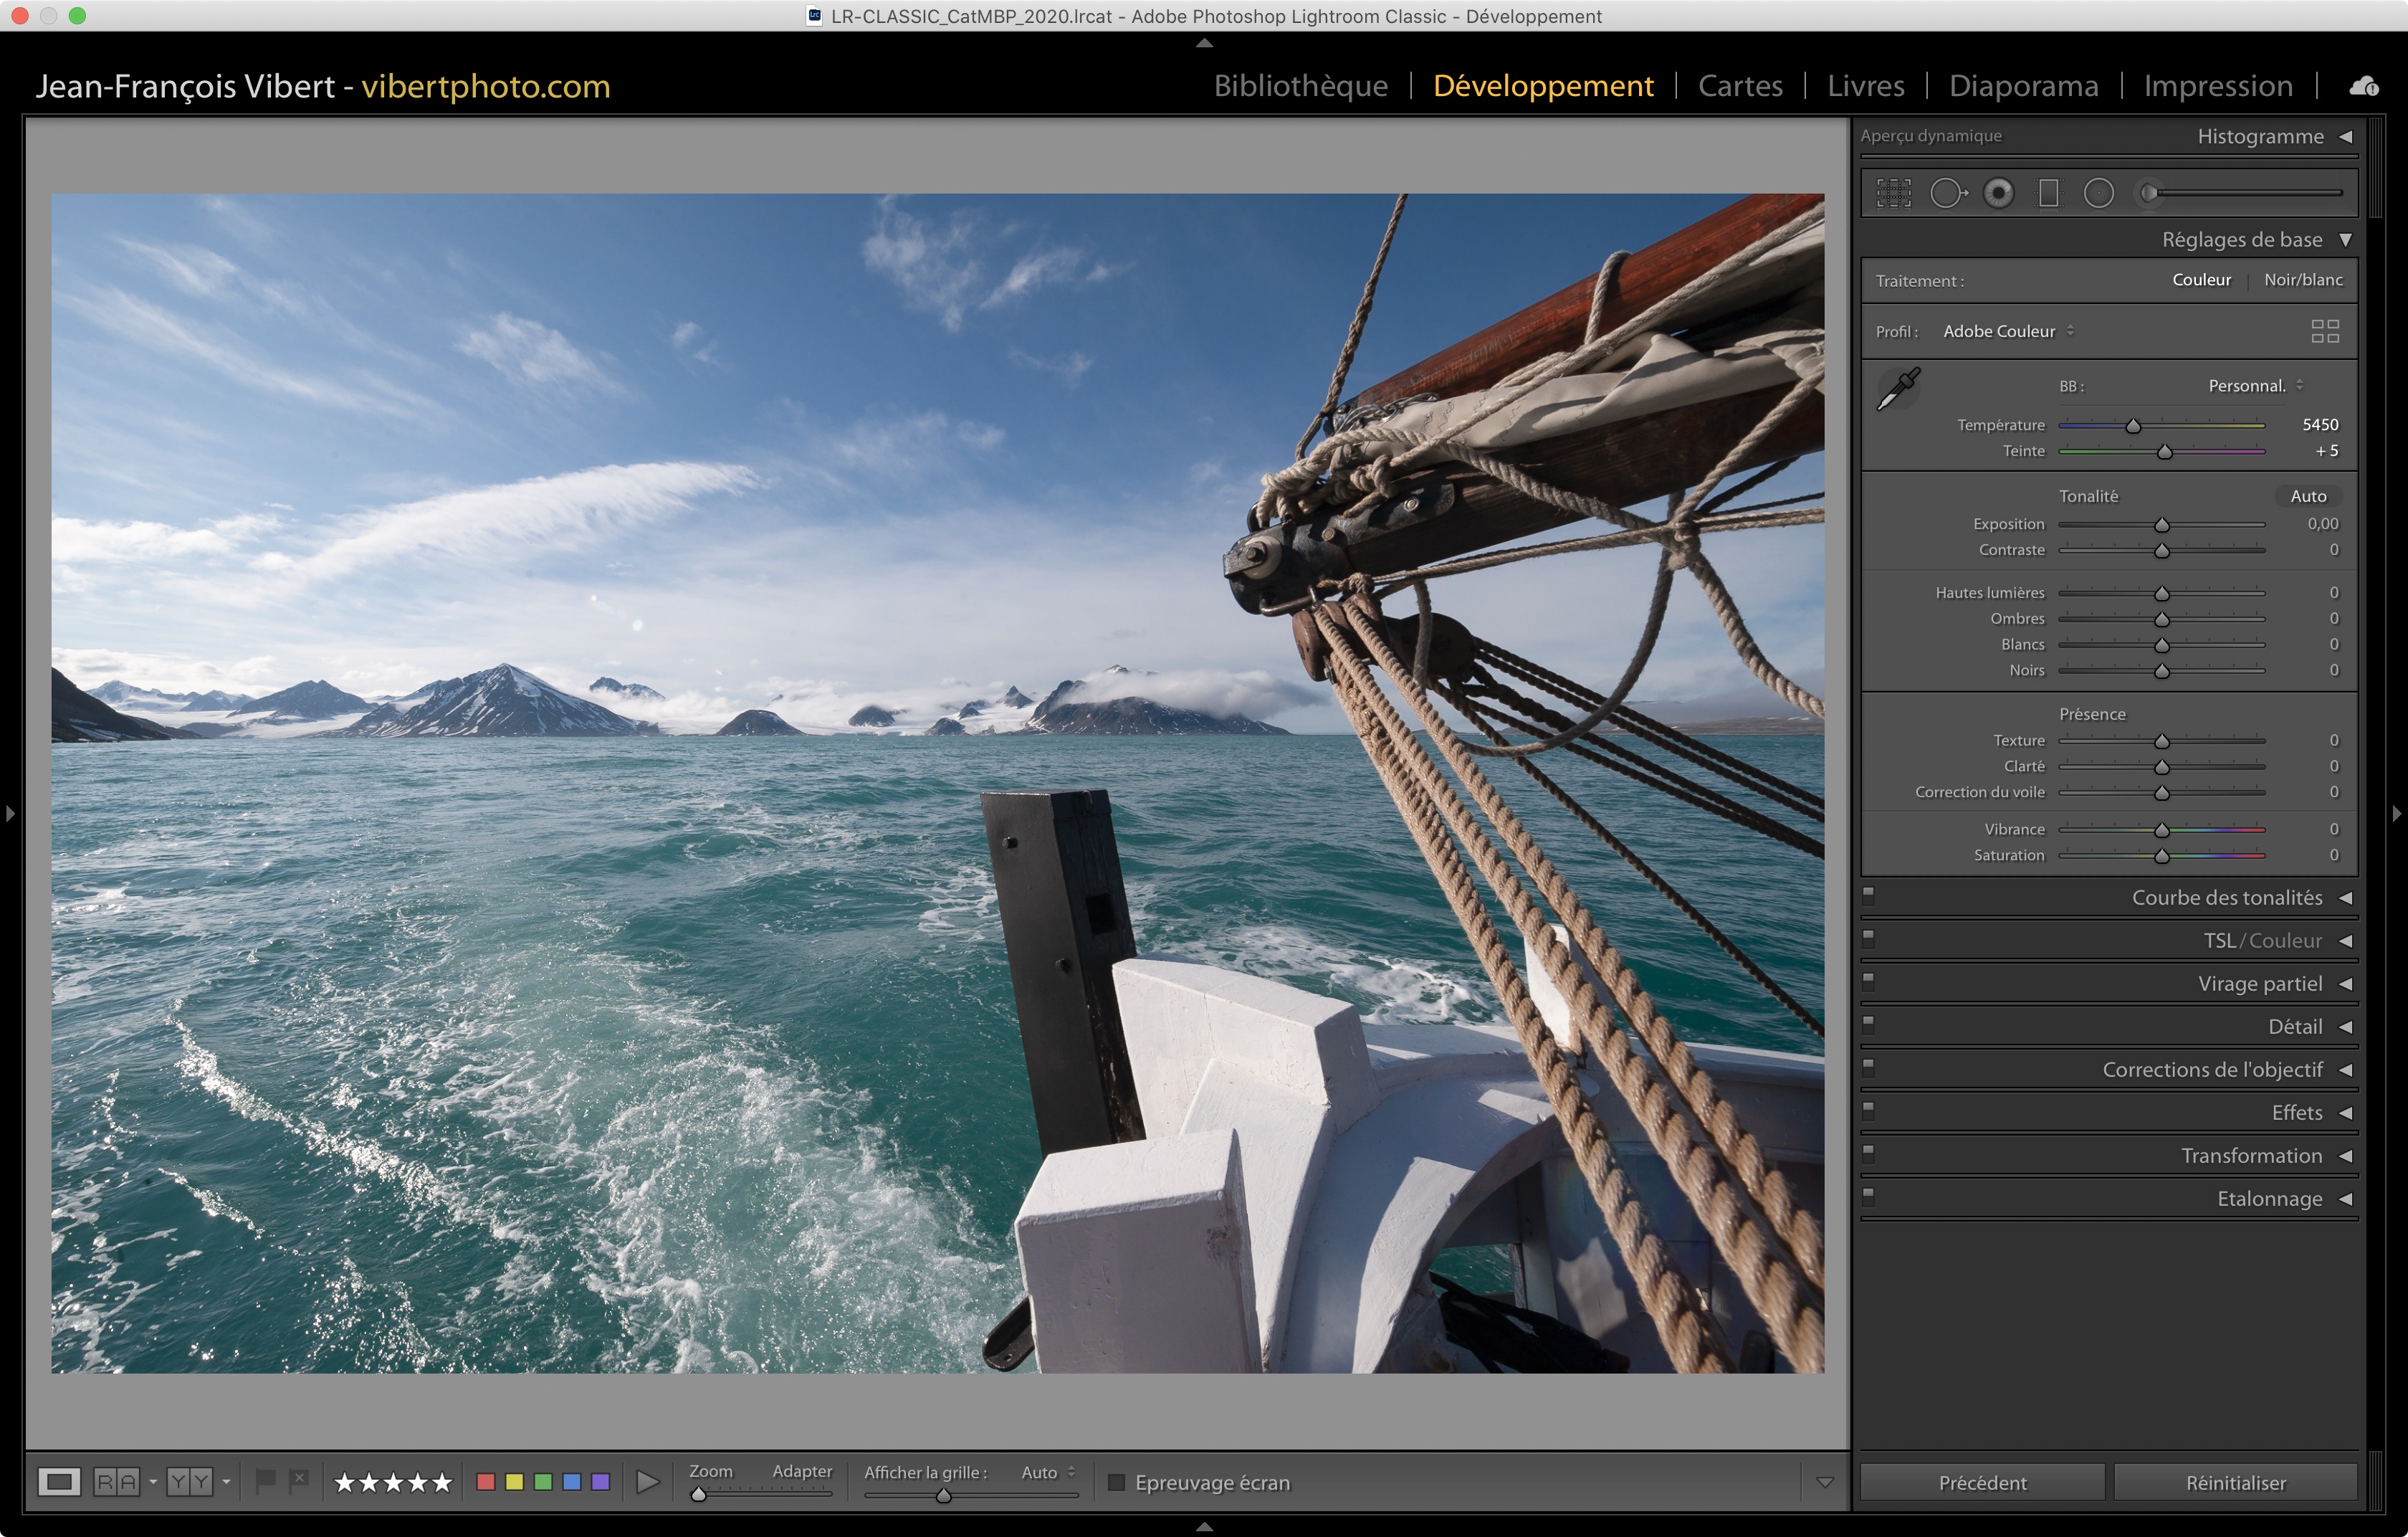
Task: Click the Réinitialiser button
Action: click(2235, 1482)
